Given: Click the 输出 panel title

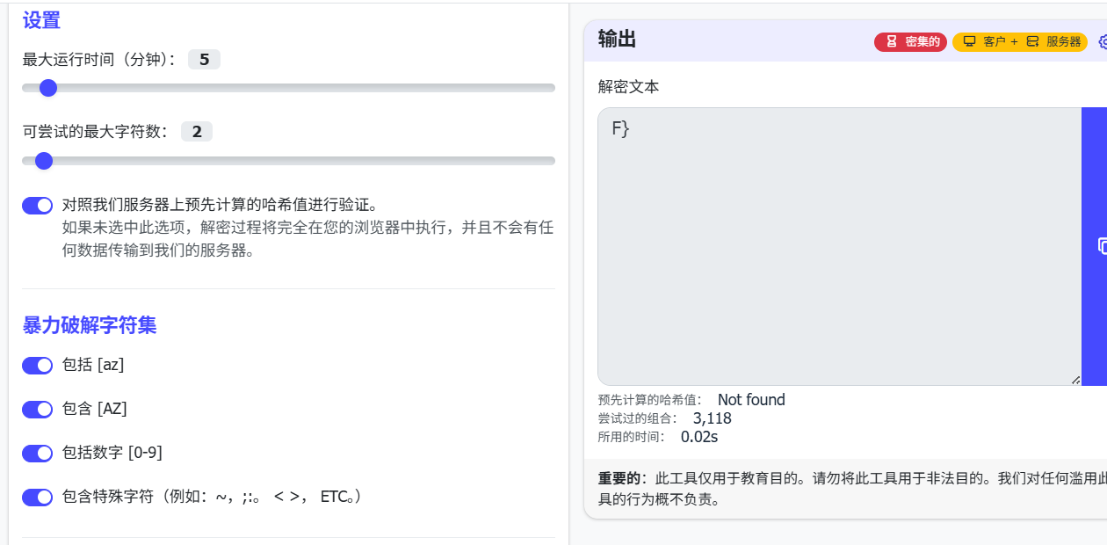Looking at the screenshot, I should pos(617,39).
